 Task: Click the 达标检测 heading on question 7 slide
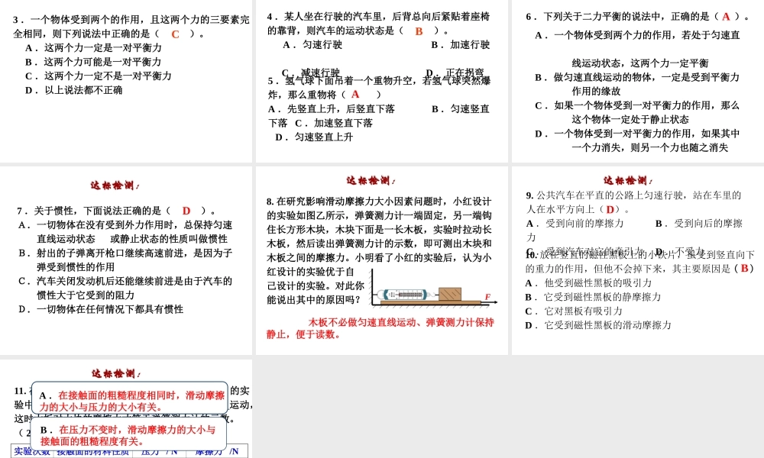pyautogui.click(x=115, y=185)
